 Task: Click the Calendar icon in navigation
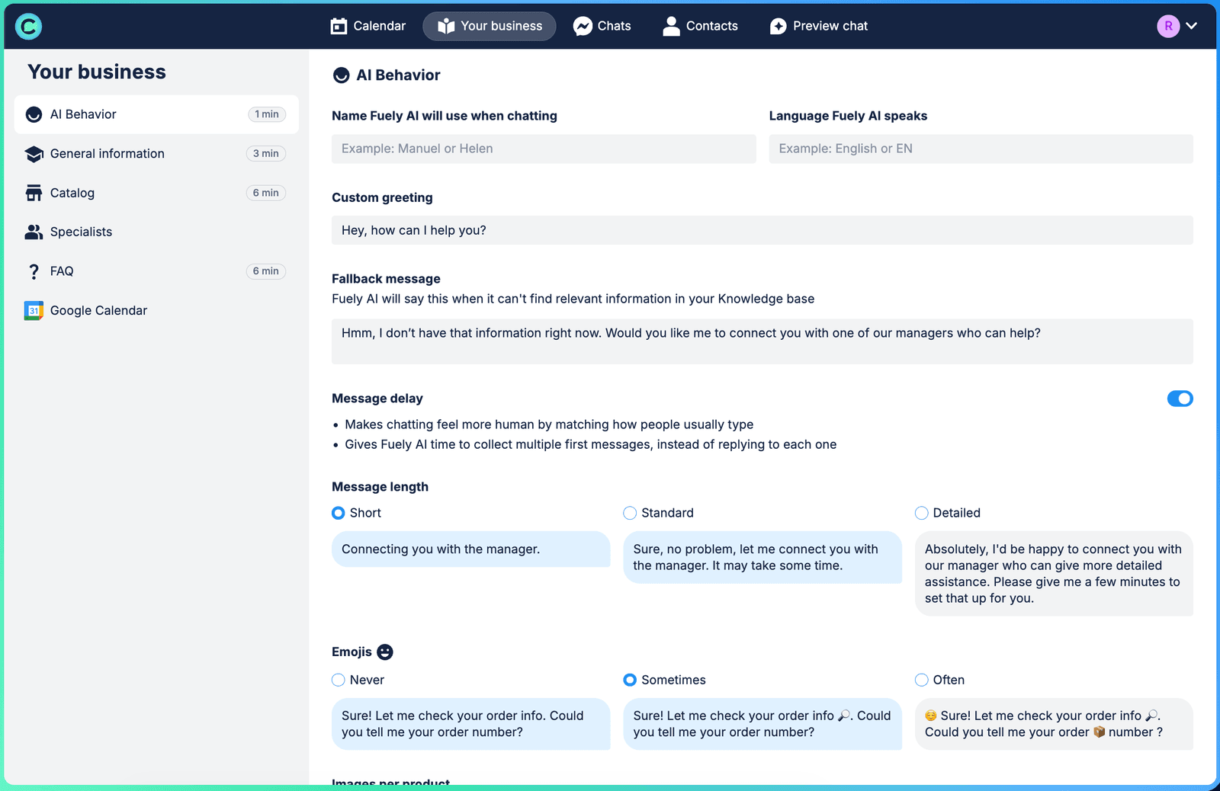pyautogui.click(x=339, y=26)
